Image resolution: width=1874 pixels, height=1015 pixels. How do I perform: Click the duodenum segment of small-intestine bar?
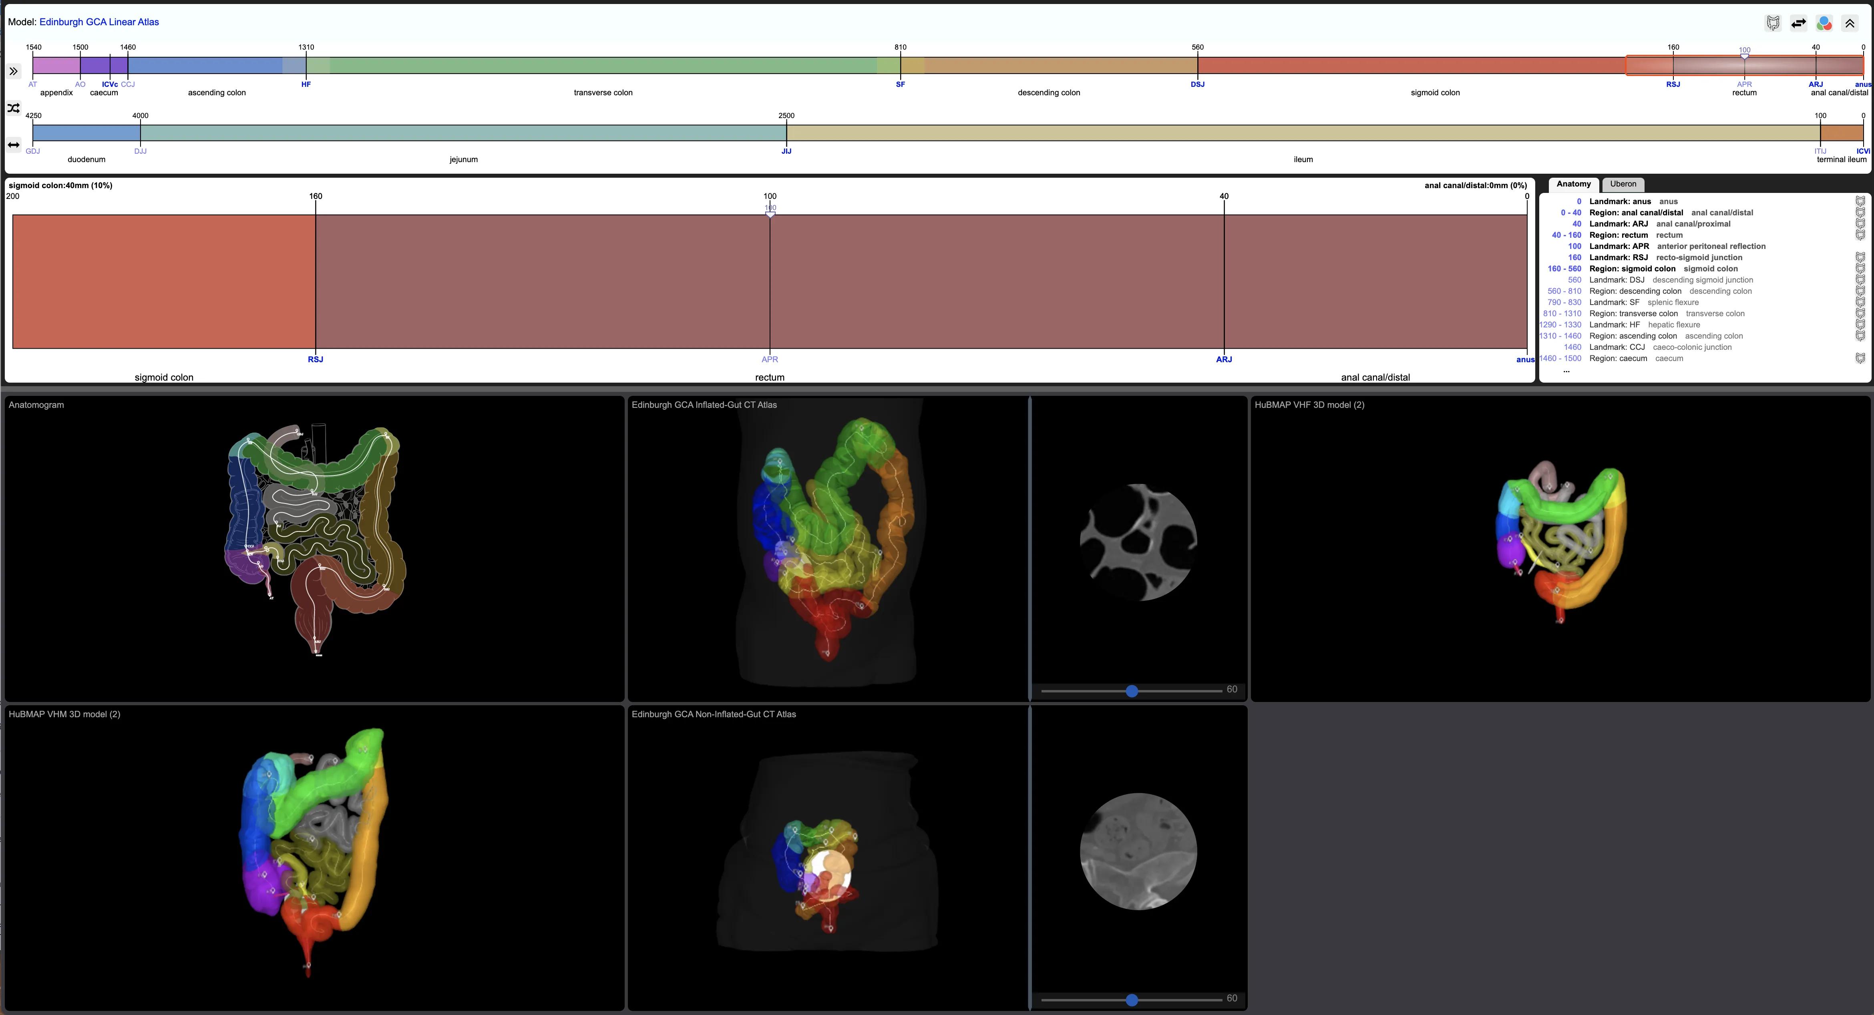(86, 133)
